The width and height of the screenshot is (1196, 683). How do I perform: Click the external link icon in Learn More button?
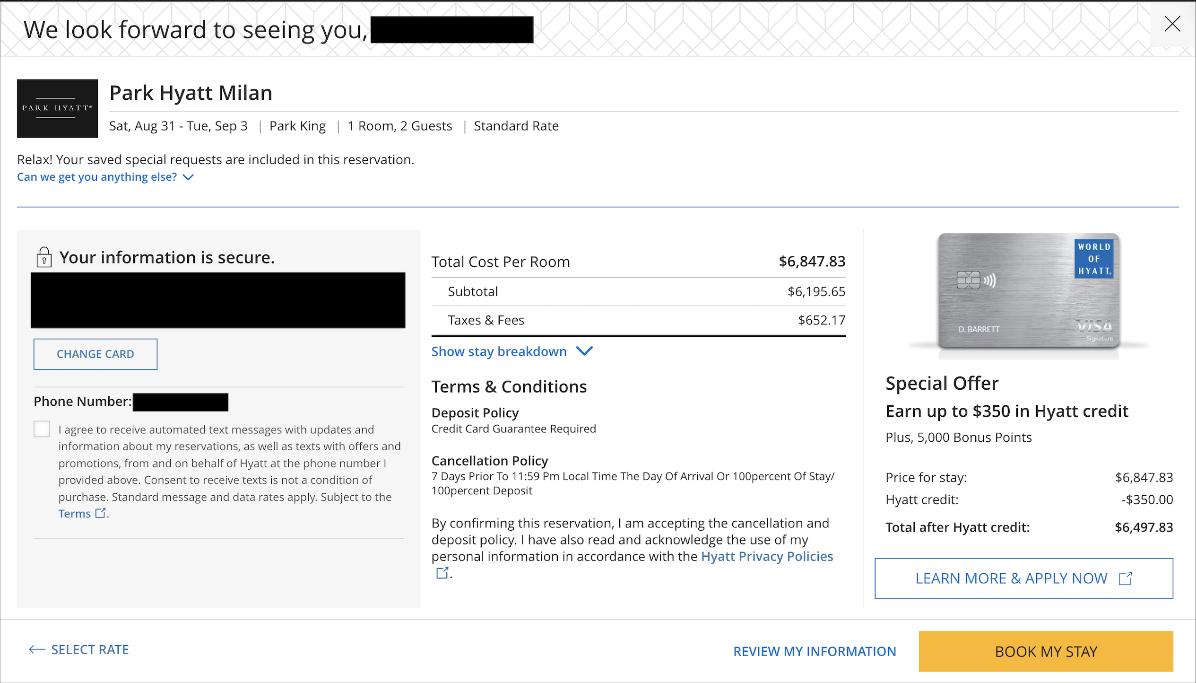(1125, 578)
